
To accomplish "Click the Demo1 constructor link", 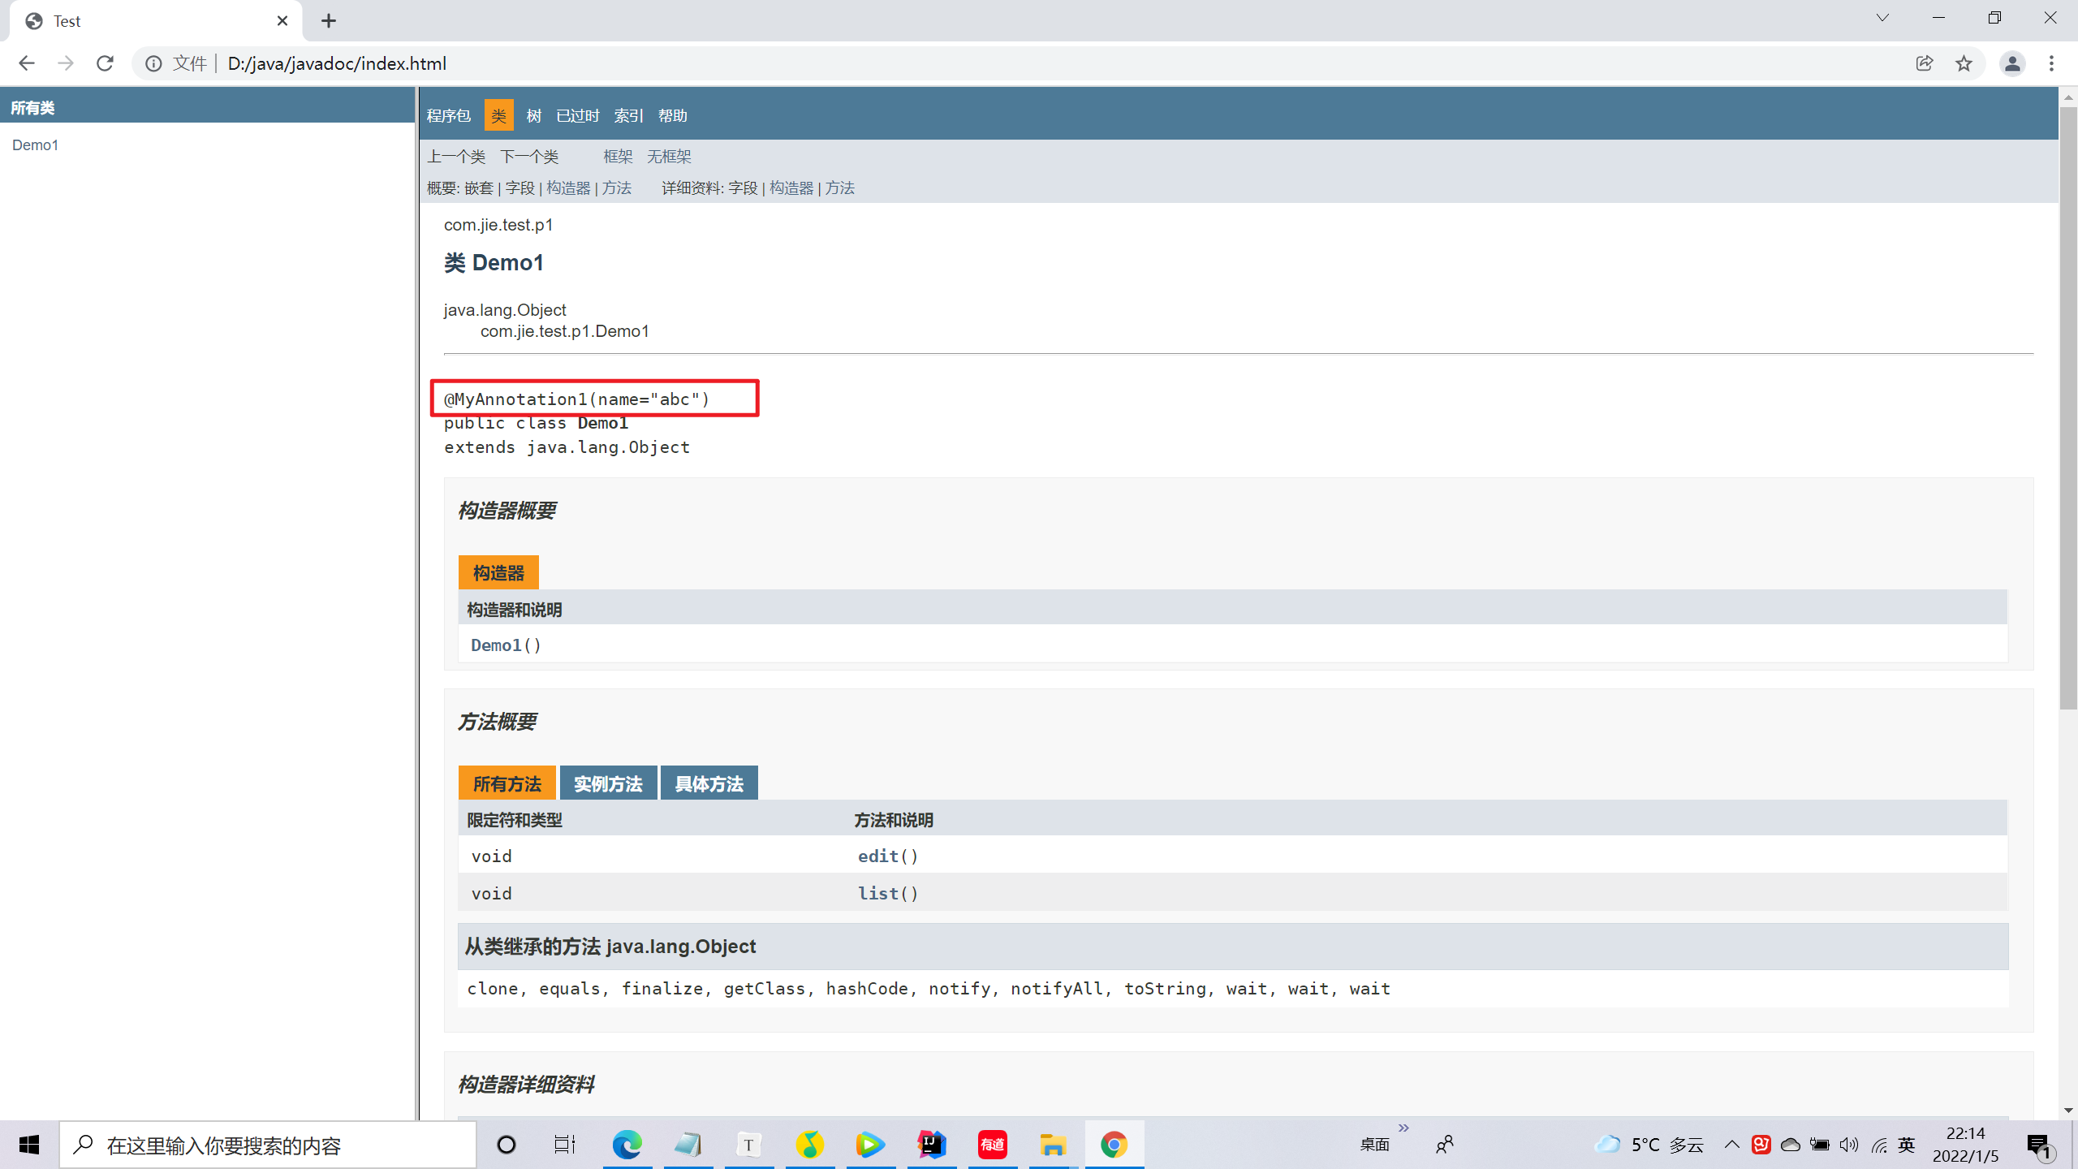I will 496,645.
